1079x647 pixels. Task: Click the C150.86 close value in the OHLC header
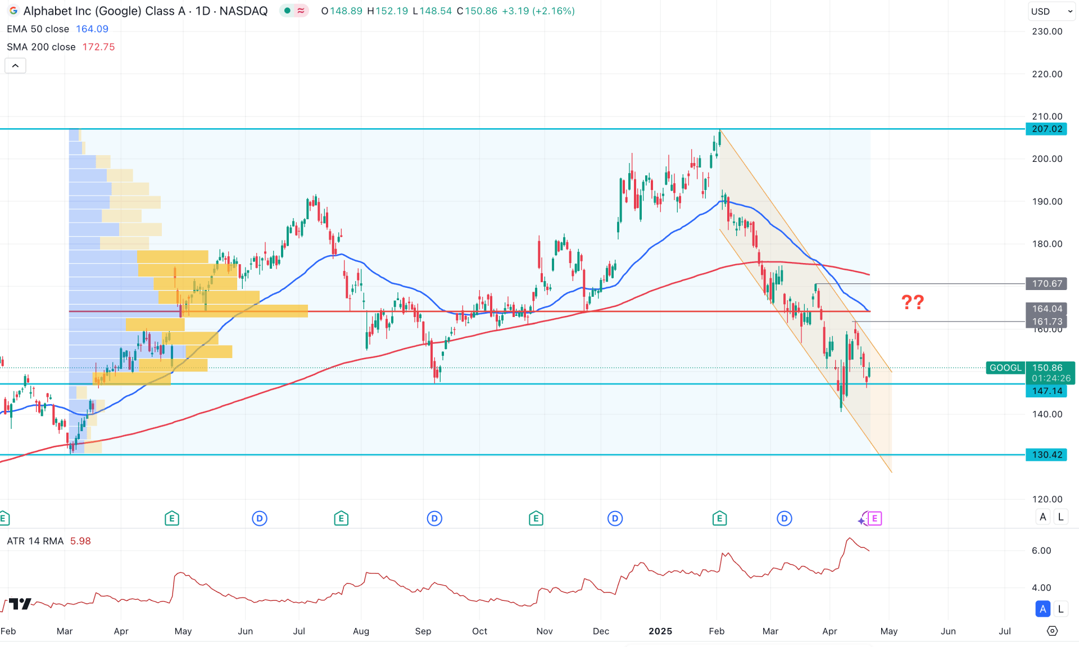(477, 11)
